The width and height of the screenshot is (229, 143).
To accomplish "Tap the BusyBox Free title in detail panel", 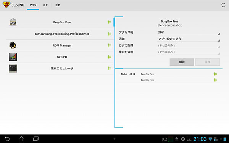I will tap(169, 21).
